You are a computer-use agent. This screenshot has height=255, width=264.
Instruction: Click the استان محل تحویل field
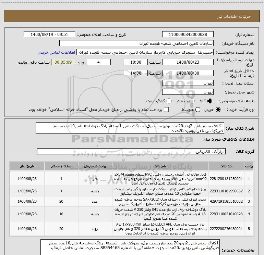point(188,83)
